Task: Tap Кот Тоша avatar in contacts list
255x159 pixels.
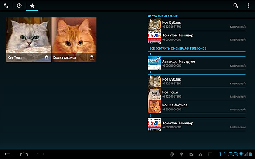Action: [154, 94]
